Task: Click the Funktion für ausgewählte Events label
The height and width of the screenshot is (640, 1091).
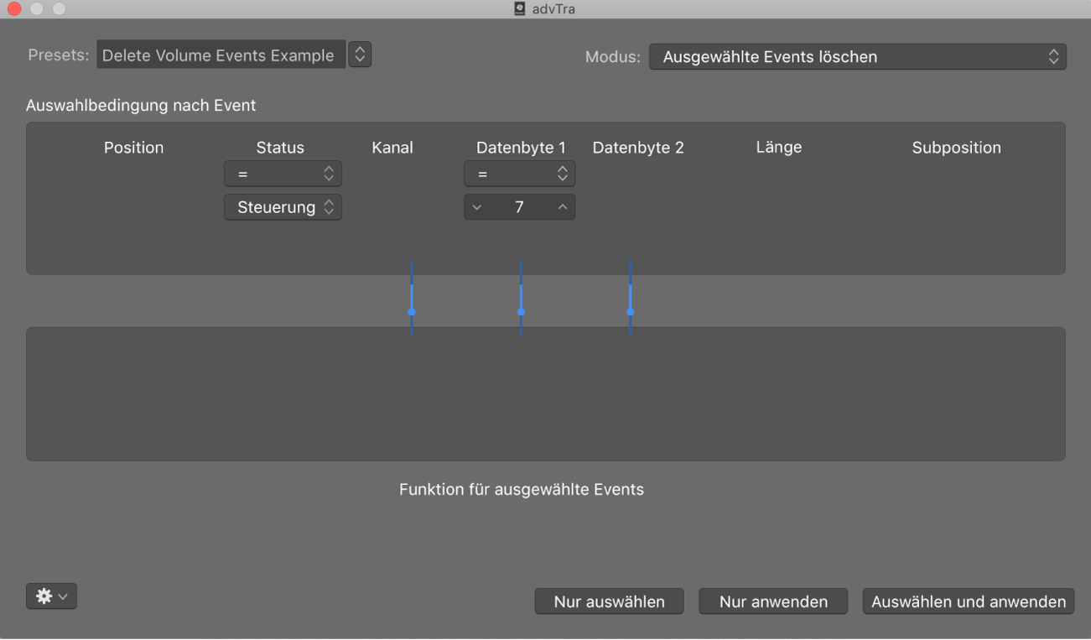Action: coord(522,490)
